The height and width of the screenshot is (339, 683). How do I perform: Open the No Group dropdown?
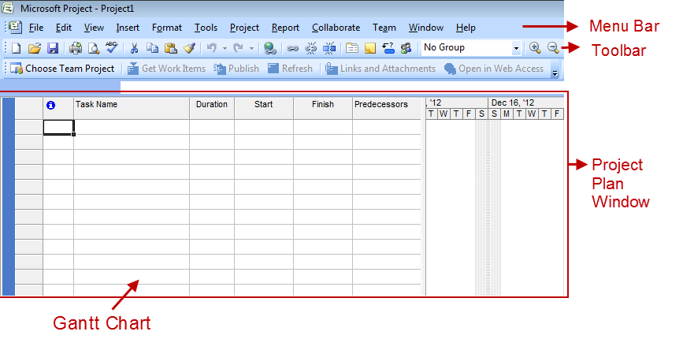(516, 48)
